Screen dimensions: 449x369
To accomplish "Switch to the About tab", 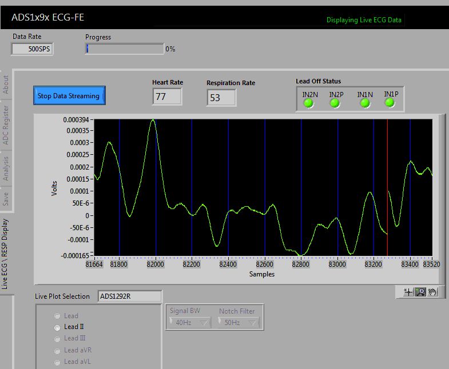I will [6, 85].
